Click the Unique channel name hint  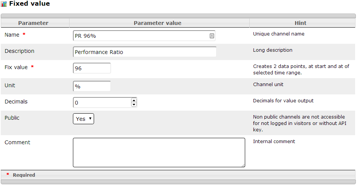click(279, 34)
